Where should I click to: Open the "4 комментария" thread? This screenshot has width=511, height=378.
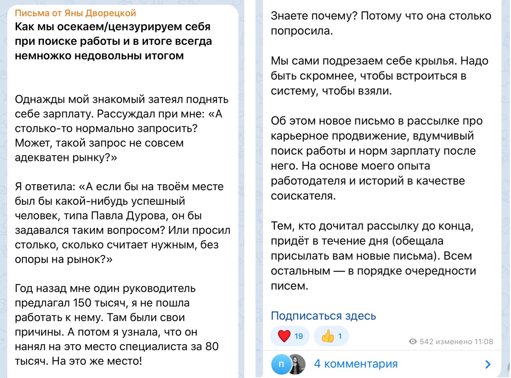(x=356, y=364)
